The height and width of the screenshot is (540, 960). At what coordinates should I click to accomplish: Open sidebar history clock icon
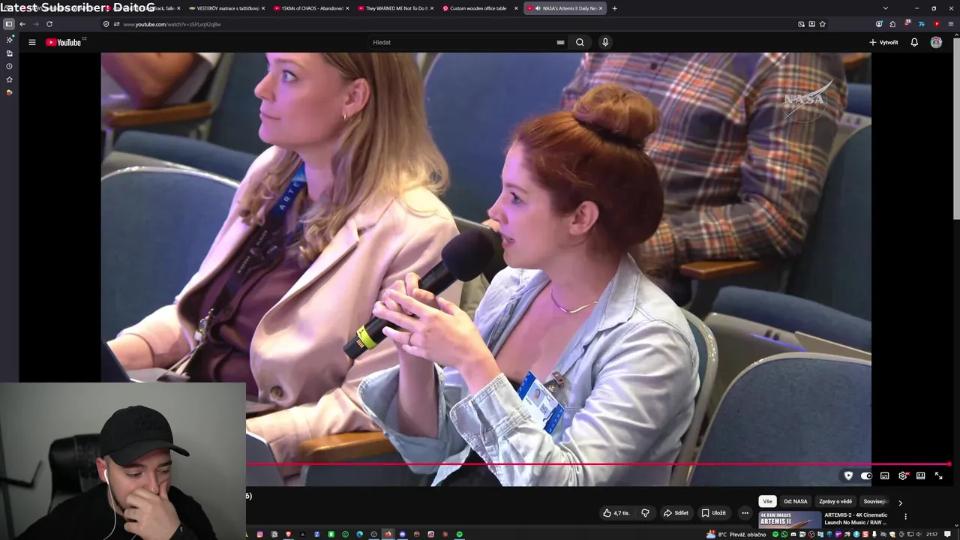9,66
